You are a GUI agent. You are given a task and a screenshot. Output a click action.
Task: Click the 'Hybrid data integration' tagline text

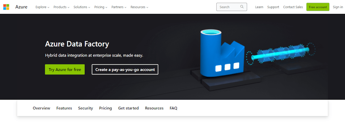(x=94, y=55)
